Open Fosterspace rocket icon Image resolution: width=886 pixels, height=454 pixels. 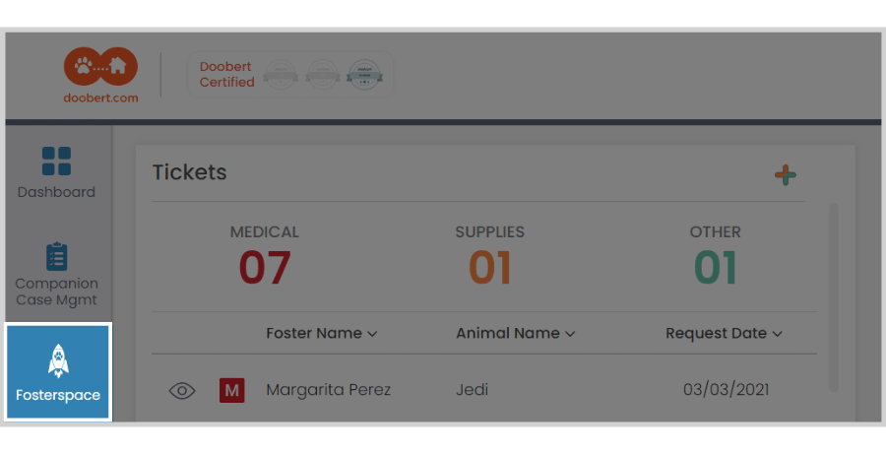click(57, 360)
